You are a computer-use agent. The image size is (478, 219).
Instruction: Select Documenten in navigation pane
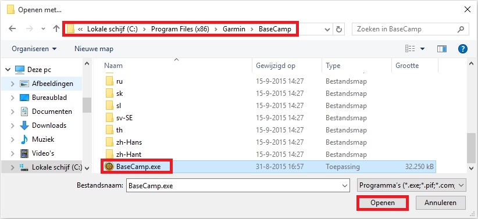(x=52, y=112)
